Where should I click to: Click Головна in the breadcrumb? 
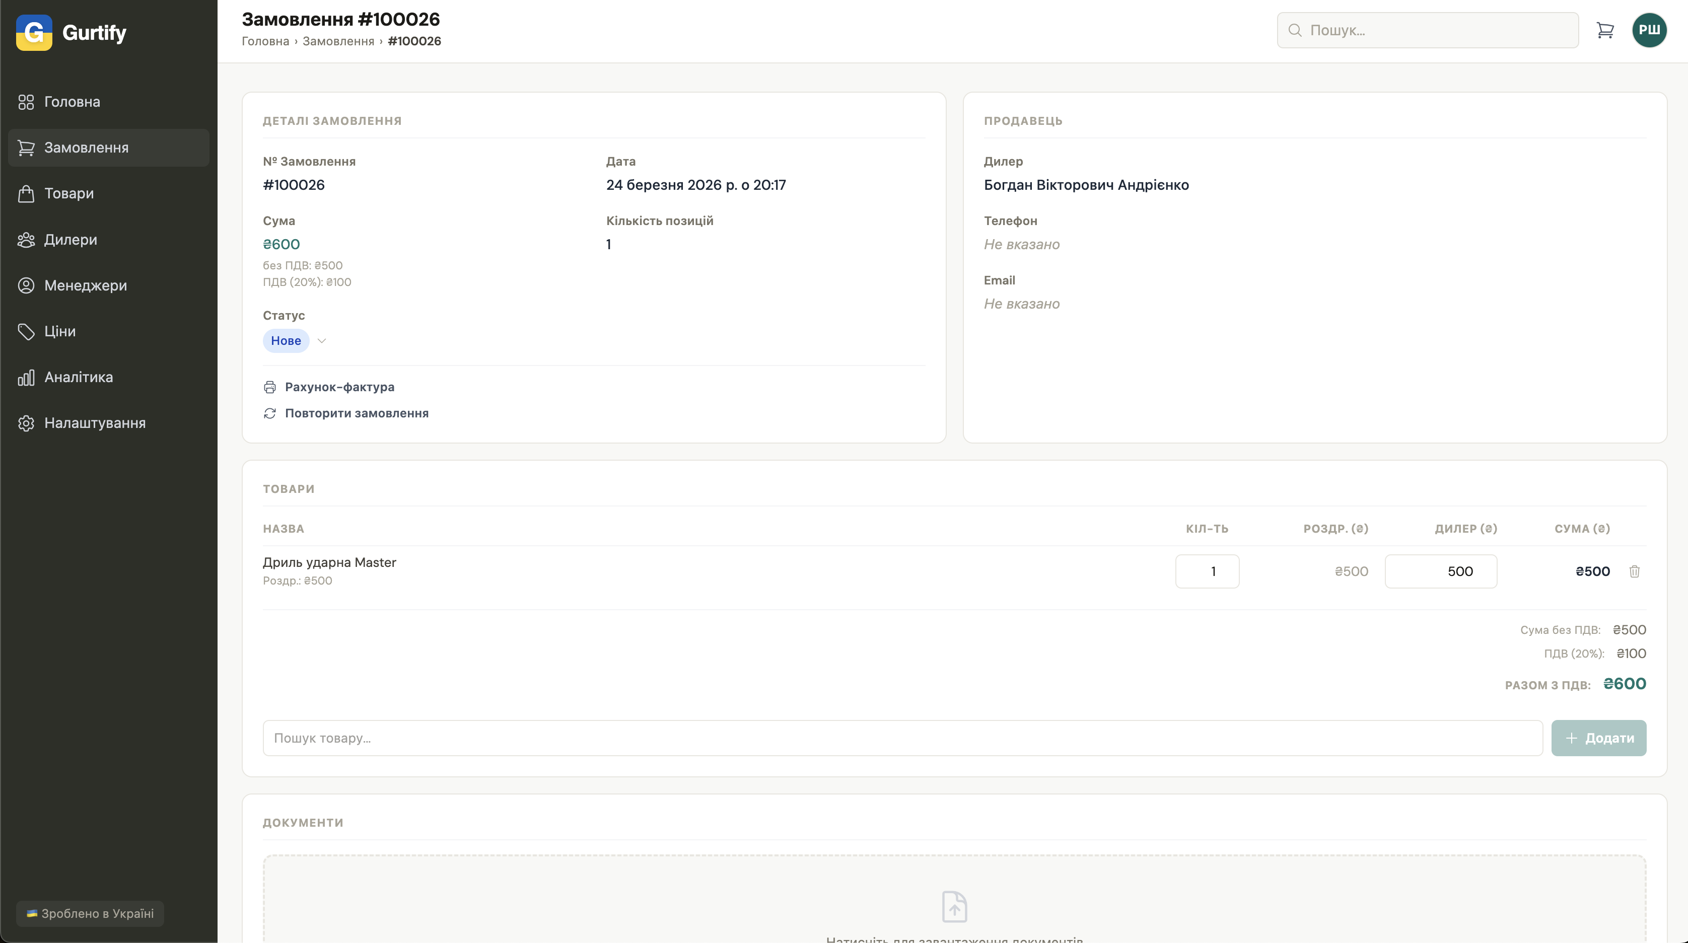click(x=265, y=41)
